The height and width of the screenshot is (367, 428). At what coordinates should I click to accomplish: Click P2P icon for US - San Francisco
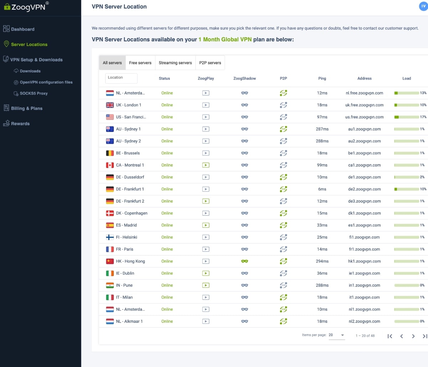pos(284,117)
